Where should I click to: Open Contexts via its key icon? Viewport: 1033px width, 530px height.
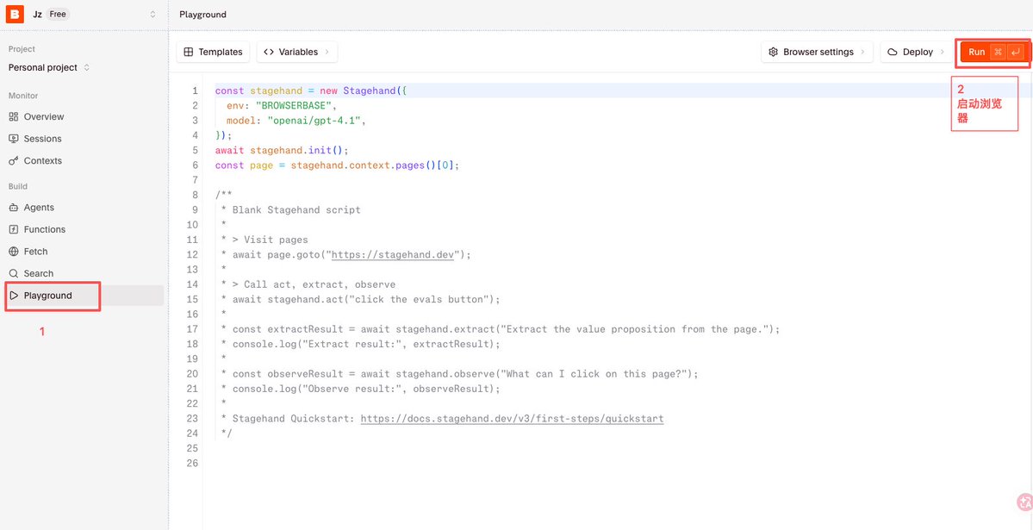pos(13,161)
